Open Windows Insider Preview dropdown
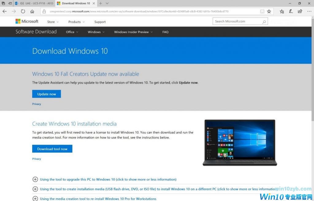 coord(133,32)
